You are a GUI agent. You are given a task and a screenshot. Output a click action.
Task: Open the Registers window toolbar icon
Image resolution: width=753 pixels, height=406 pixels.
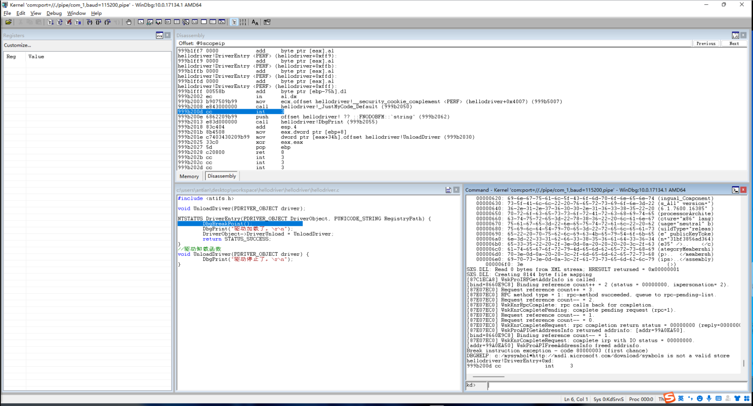(168, 22)
